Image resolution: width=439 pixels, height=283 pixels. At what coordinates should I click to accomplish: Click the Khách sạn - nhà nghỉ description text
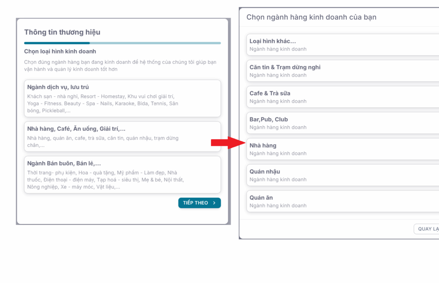(103, 104)
